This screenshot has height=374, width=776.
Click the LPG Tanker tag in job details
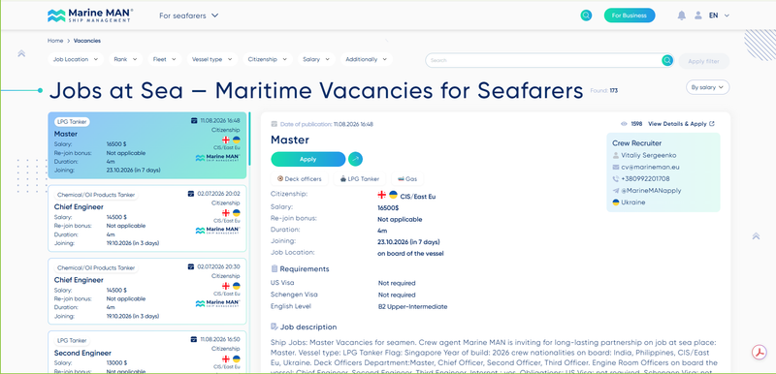coord(360,179)
